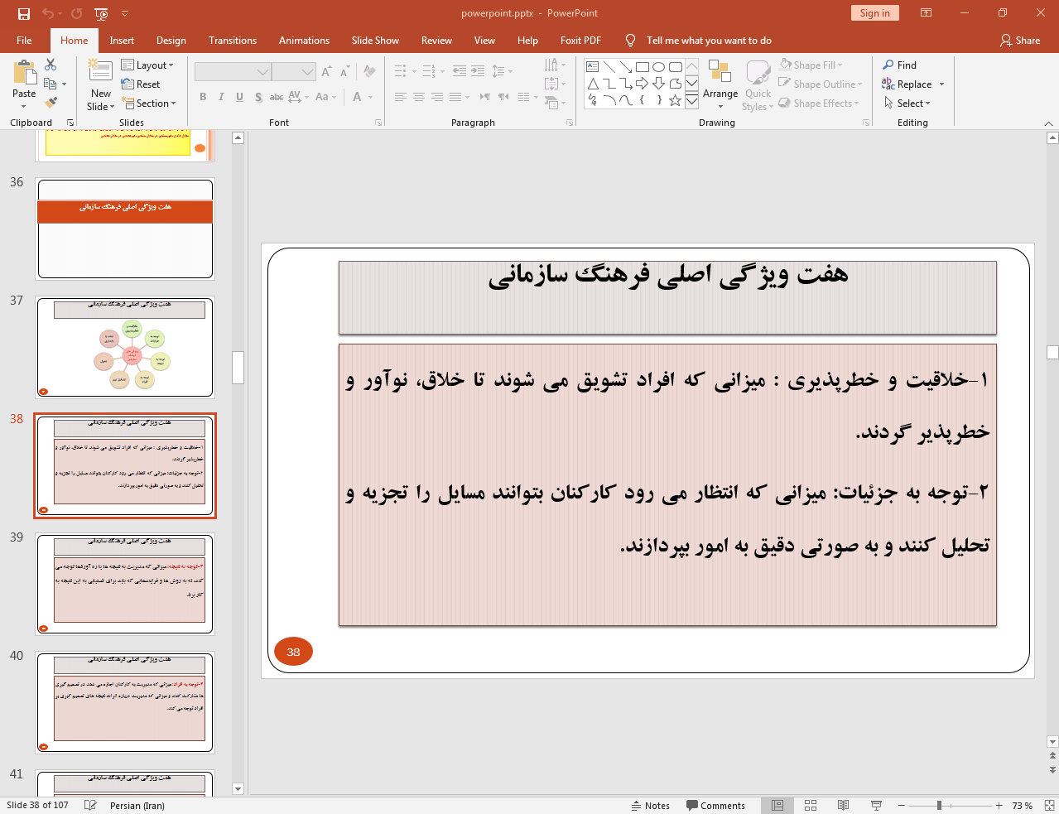Switch to the Slide Show tab

coord(375,40)
